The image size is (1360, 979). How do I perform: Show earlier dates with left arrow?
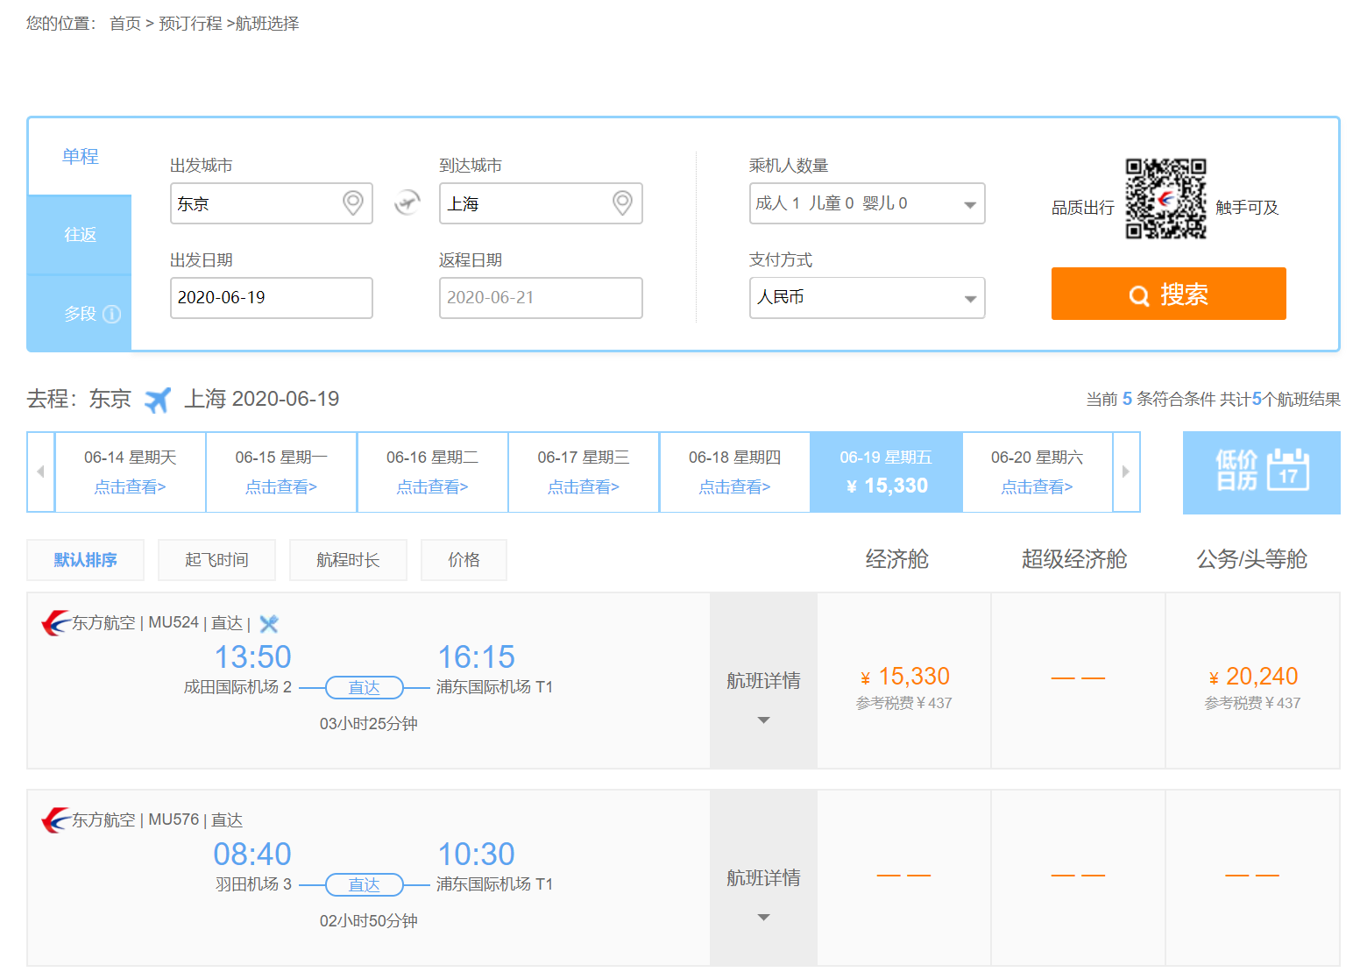click(40, 472)
